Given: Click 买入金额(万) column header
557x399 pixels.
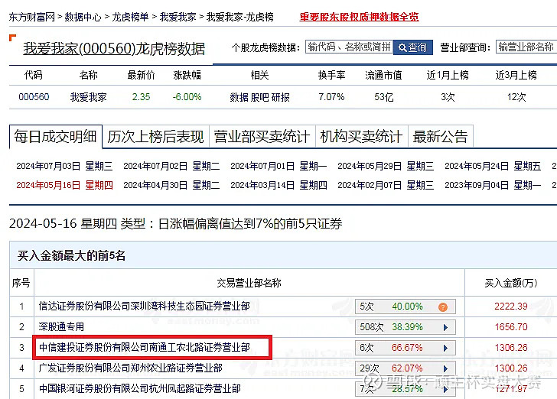Looking at the screenshot, I should (x=511, y=283).
